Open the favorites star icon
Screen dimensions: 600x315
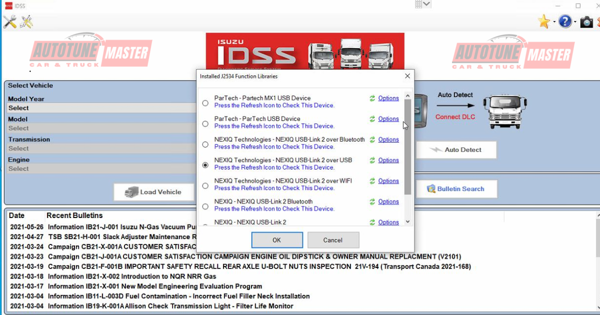543,21
